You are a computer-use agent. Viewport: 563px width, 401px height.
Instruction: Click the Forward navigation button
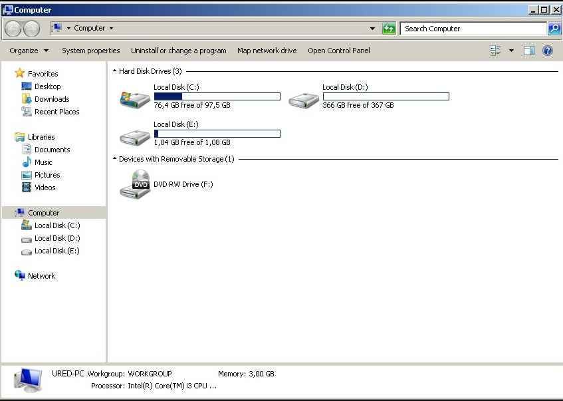(31, 29)
